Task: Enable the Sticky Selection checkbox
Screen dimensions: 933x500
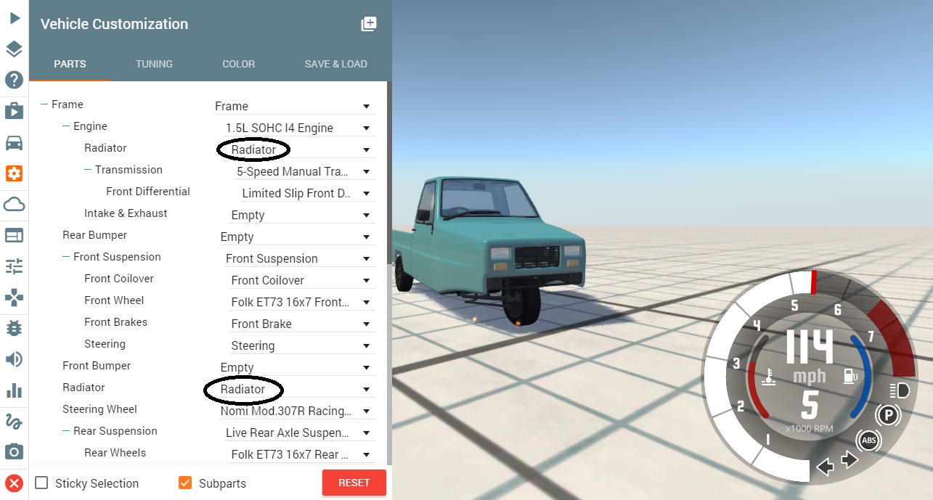Action: coord(42,483)
